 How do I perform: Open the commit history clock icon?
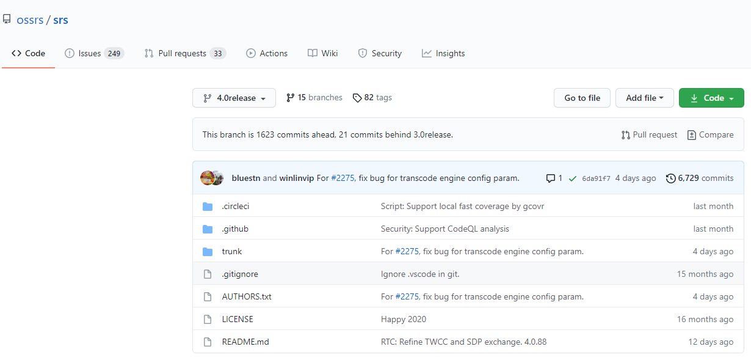[x=671, y=178]
